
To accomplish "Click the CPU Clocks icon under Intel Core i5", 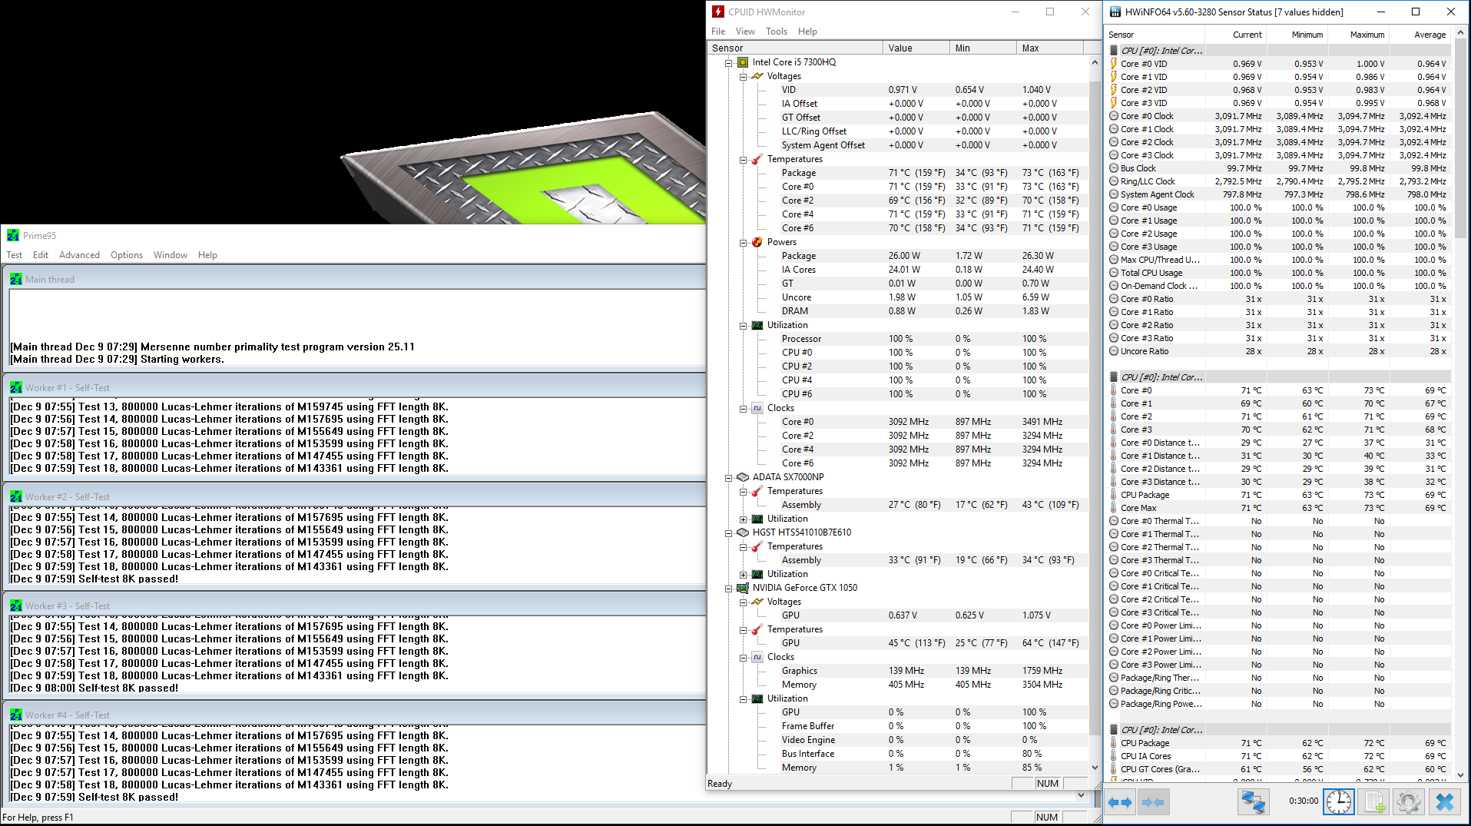I will (x=757, y=408).
